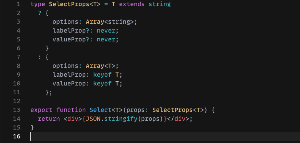Click the 'Select' function name
This screenshot has width=300, height=143.
pyautogui.click(x=100, y=110)
